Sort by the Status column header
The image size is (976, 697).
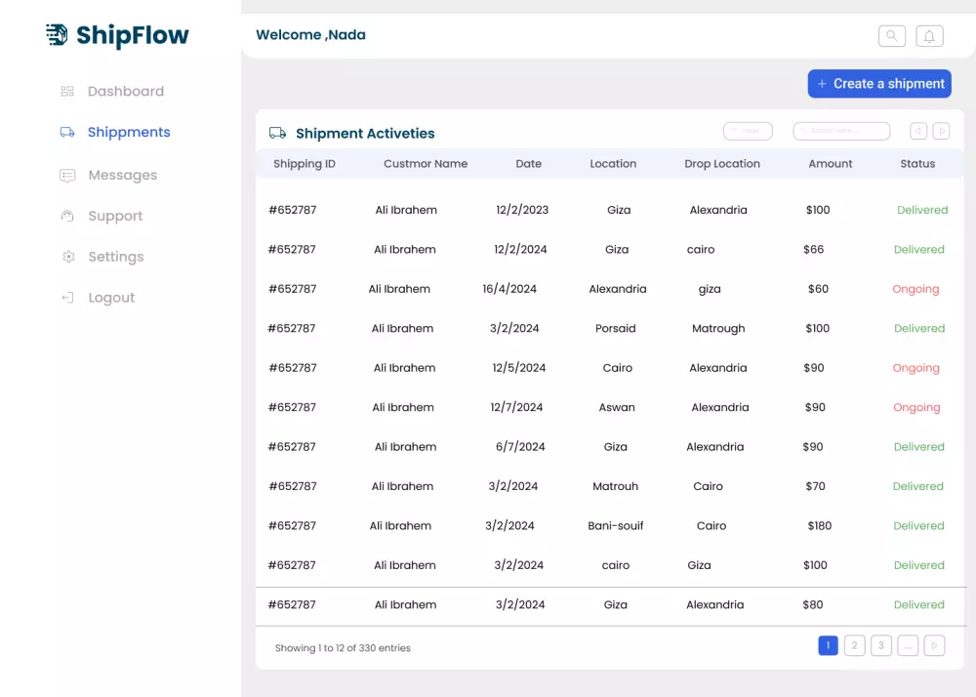(917, 164)
